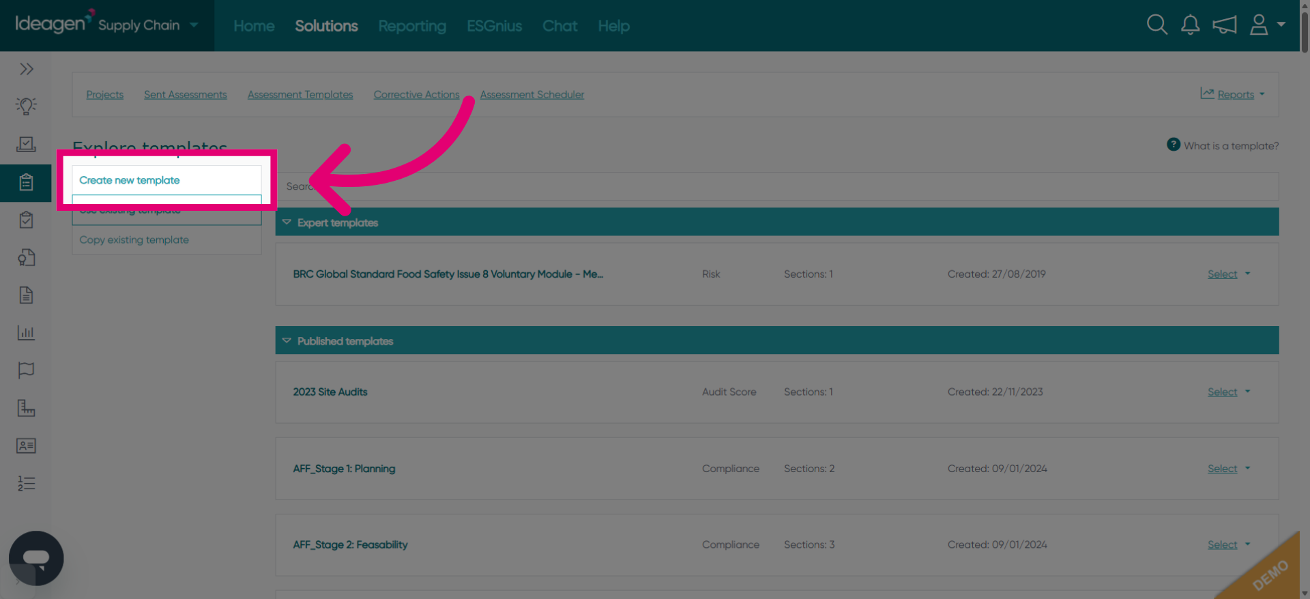The image size is (1310, 599).
Task: Go to the Projects link
Action: (104, 95)
